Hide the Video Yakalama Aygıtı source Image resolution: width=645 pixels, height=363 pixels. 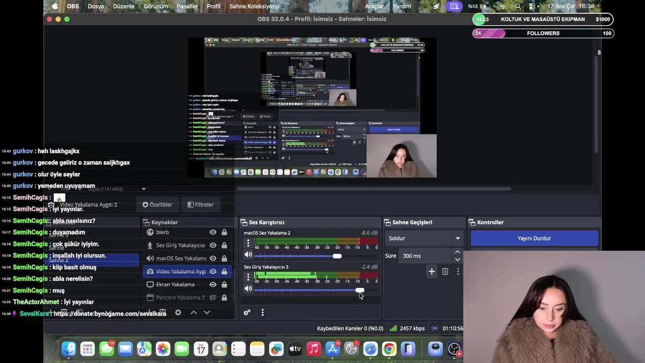pyautogui.click(x=213, y=272)
